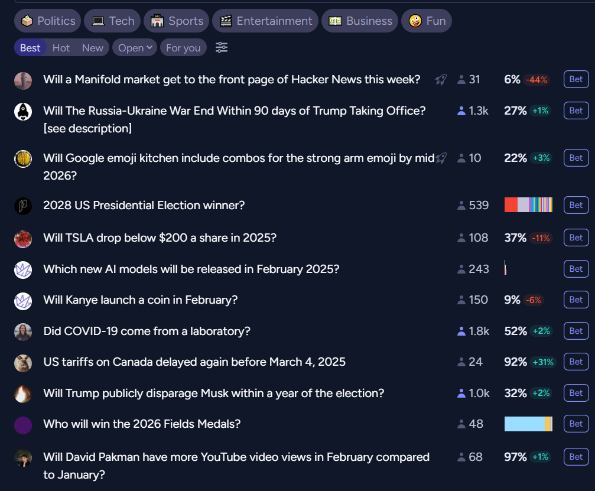The height and width of the screenshot is (491, 595).
Task: Click the Fields Medals light blue probability bar
Action: click(x=528, y=424)
